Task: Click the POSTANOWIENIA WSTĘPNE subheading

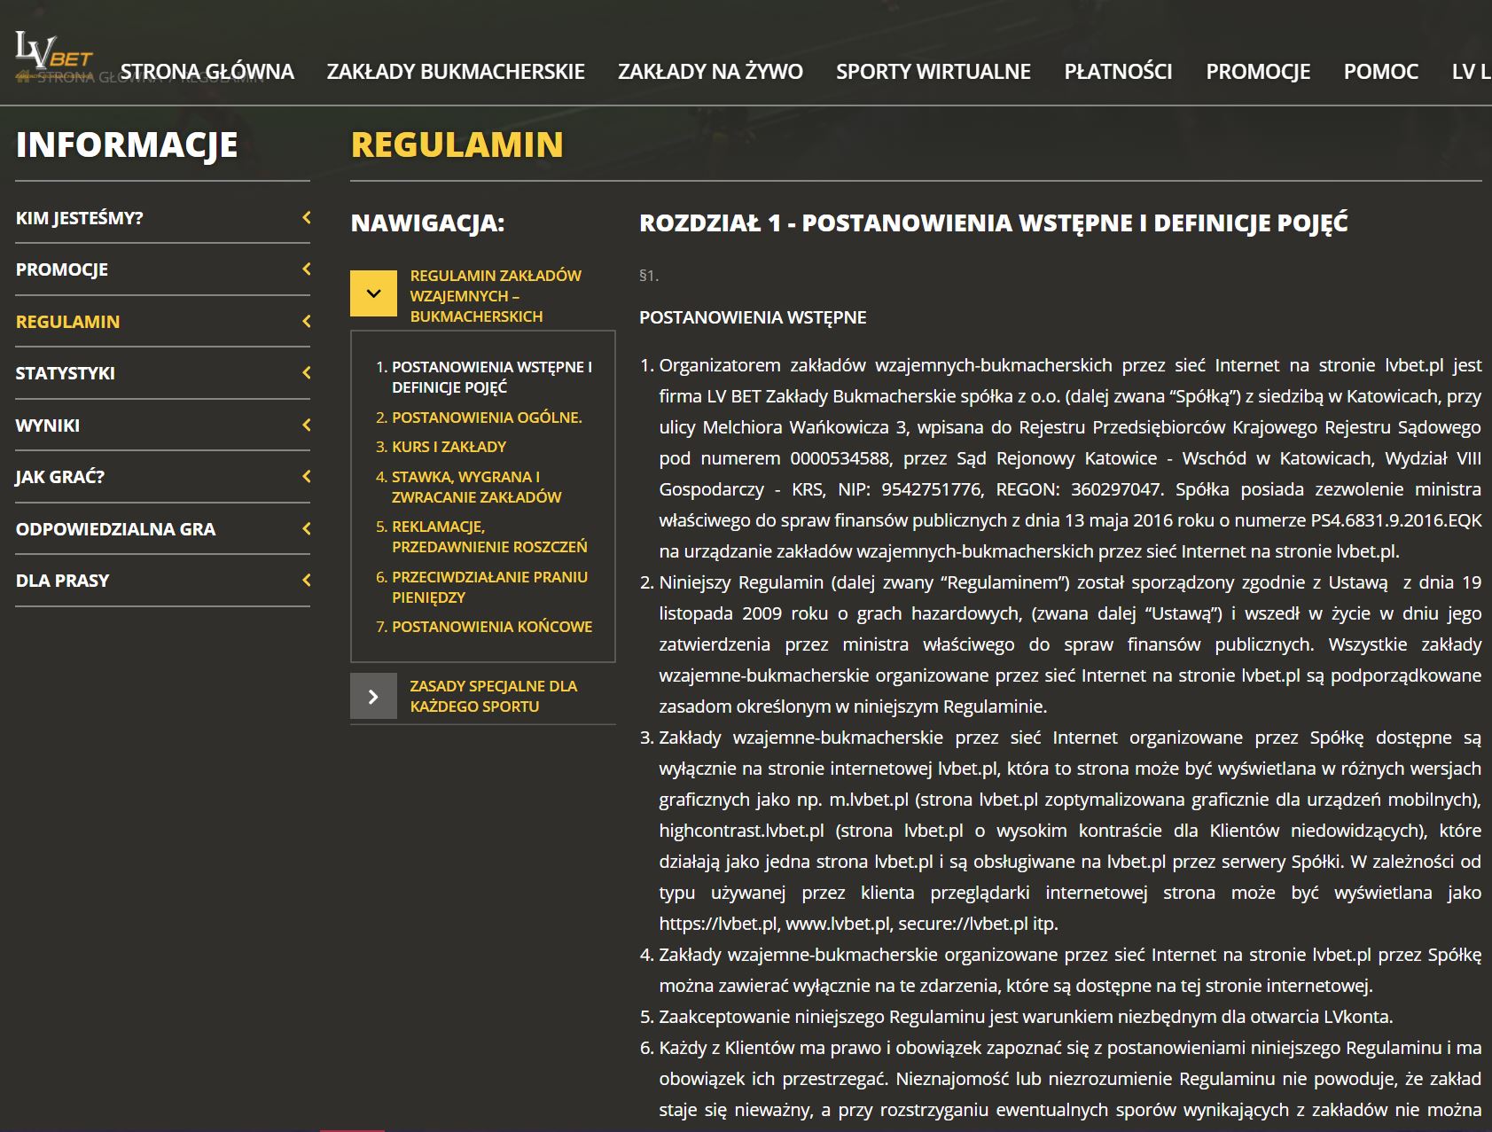Action: (753, 317)
